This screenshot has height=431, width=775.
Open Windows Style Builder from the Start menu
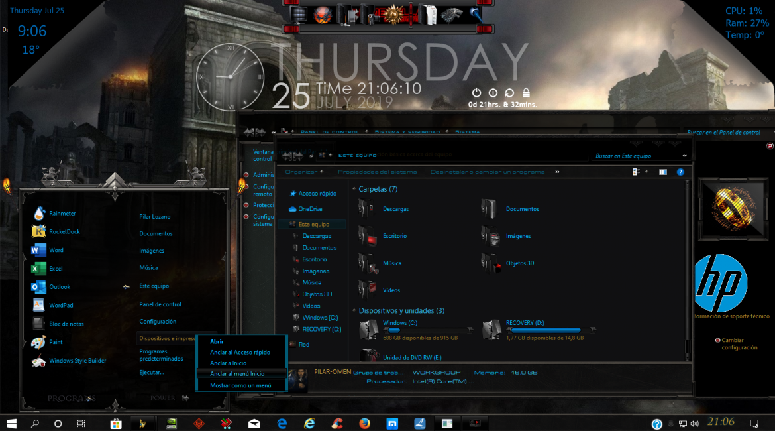click(x=69, y=361)
